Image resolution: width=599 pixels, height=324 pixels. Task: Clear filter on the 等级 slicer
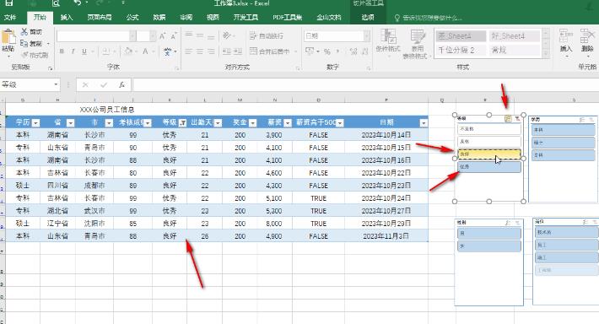(518, 119)
